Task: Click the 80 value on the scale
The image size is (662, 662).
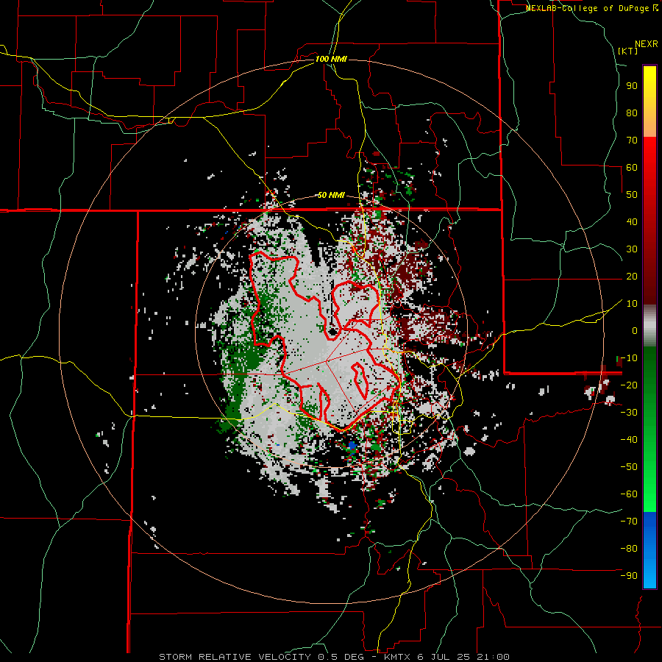Action: point(632,113)
